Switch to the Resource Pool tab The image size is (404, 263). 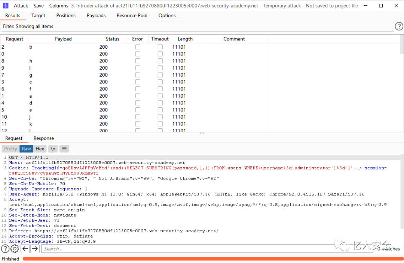pos(132,15)
